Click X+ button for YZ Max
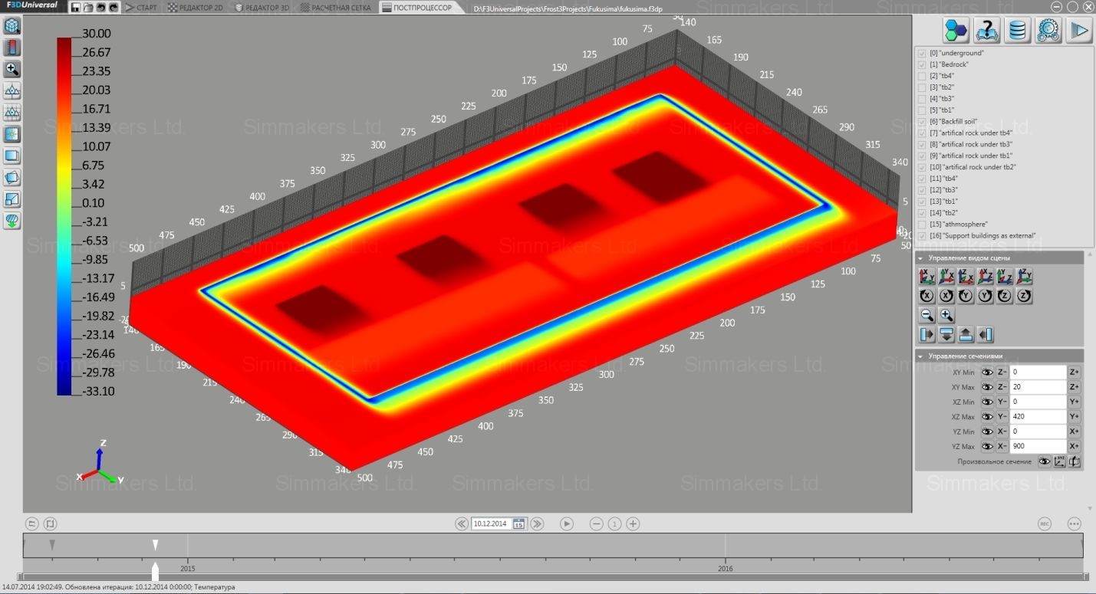Viewport: 1096px width, 594px height. 1075,446
